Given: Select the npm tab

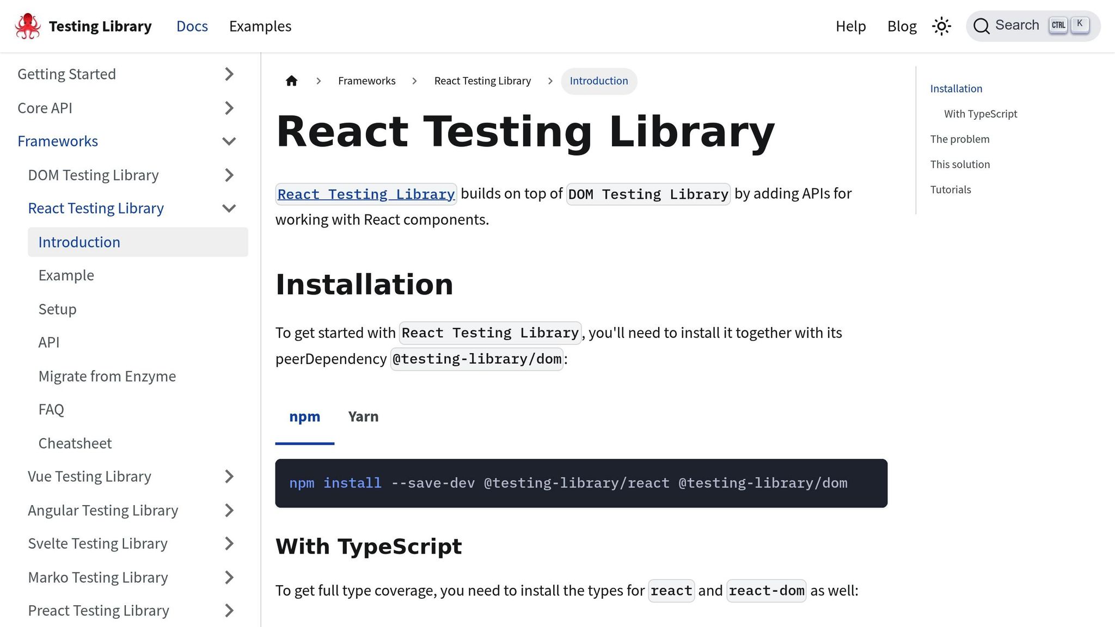Looking at the screenshot, I should pos(305,416).
